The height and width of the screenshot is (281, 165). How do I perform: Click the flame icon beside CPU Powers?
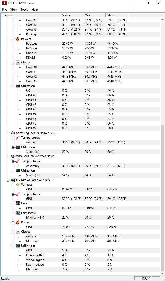point(18,39)
